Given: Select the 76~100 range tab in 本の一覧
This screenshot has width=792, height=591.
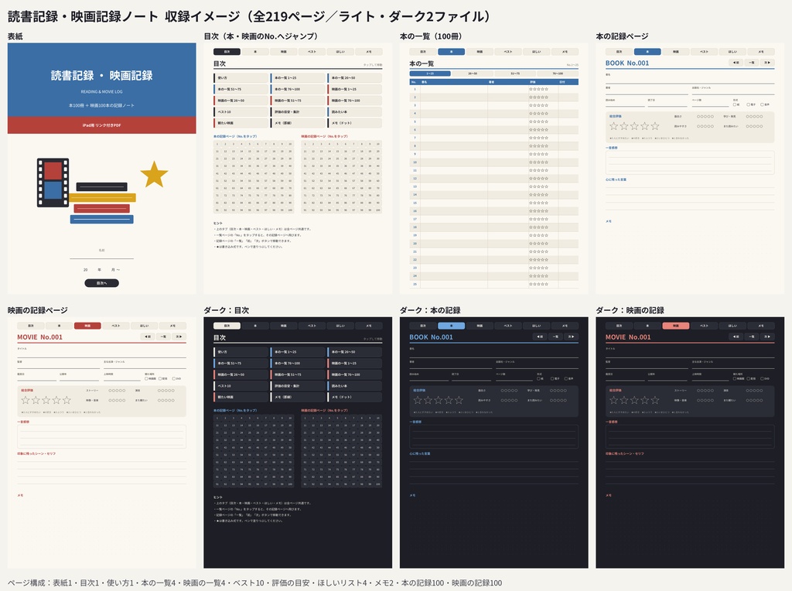Looking at the screenshot, I should pyautogui.click(x=558, y=73).
